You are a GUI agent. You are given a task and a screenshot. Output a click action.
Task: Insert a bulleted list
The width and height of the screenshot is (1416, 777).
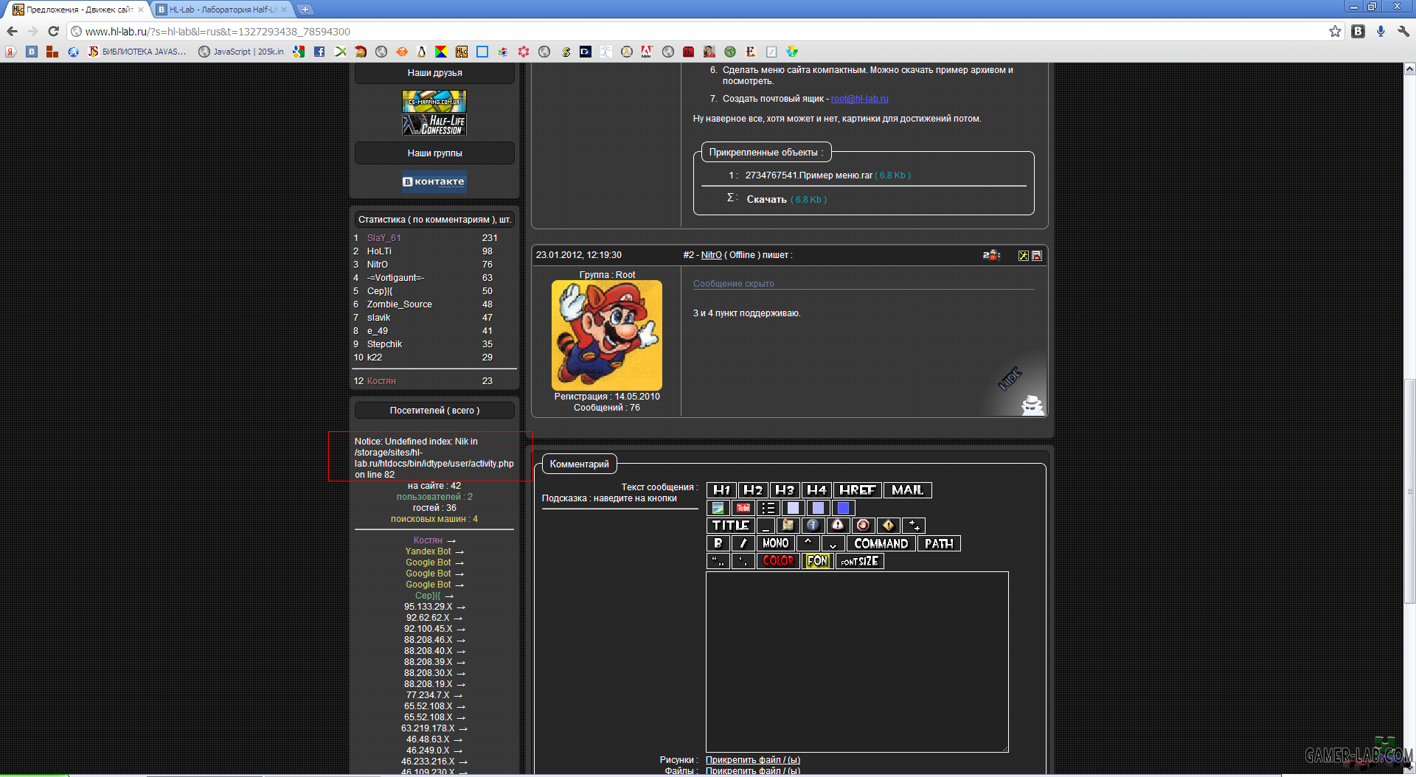click(768, 508)
